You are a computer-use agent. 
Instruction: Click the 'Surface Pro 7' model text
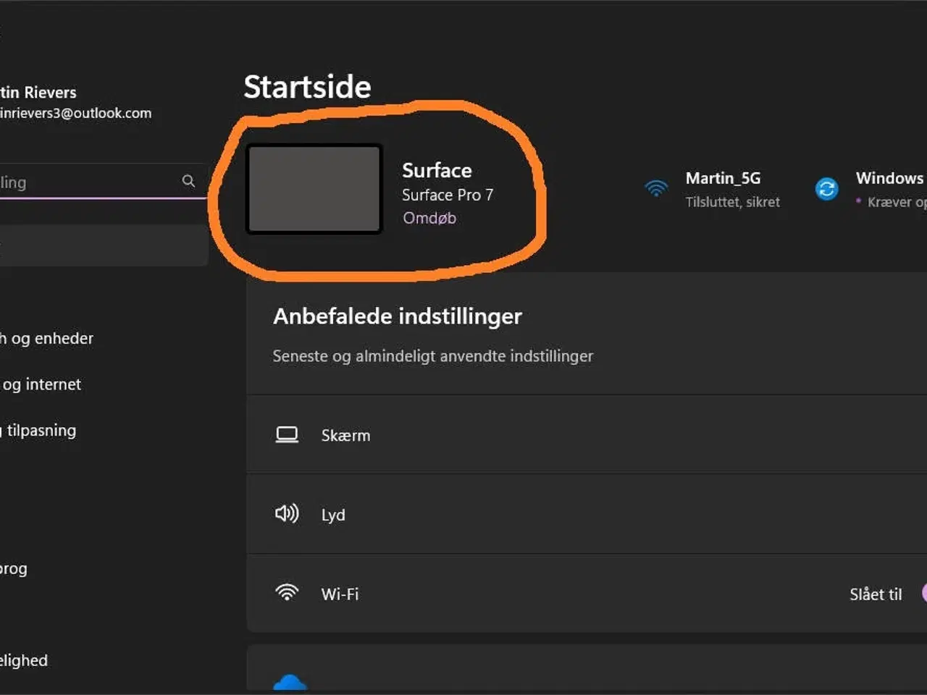point(448,195)
